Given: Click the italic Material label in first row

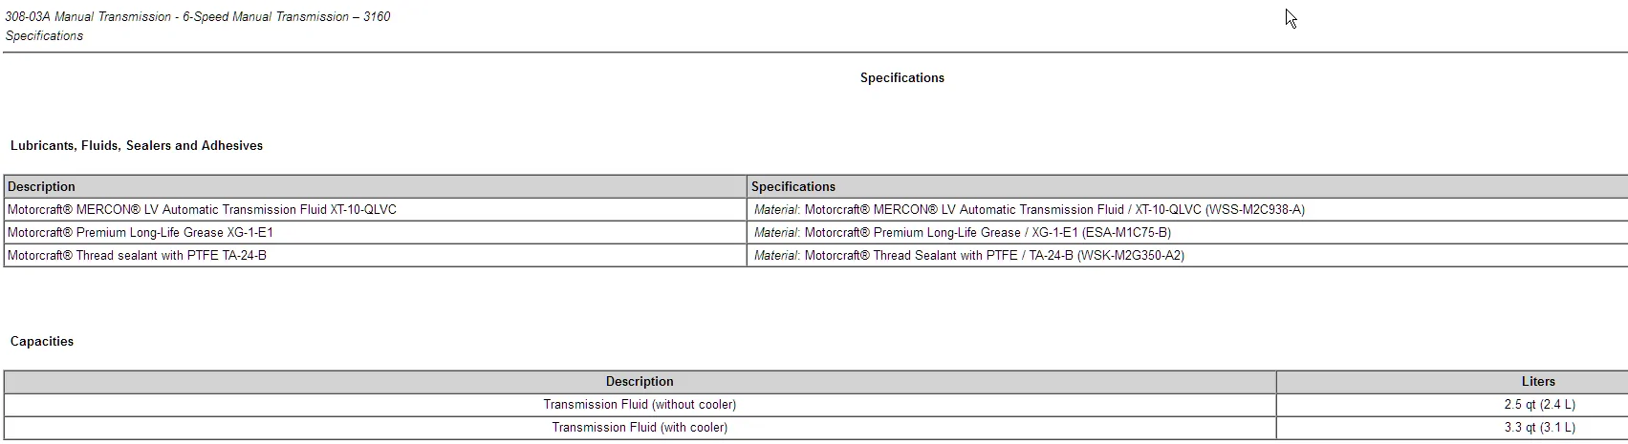Looking at the screenshot, I should [775, 210].
